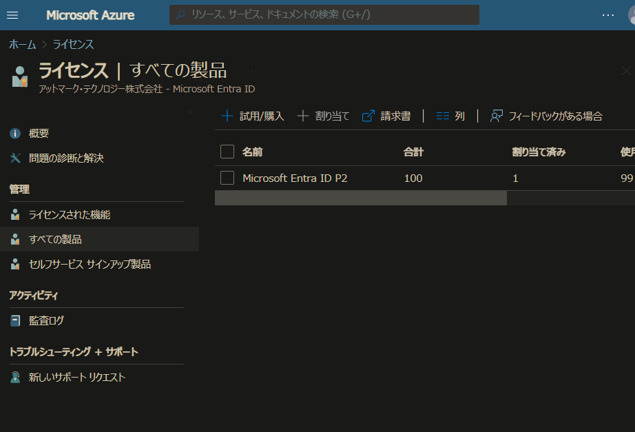This screenshot has width=635, height=432.
Task: Click the columns icon beside 列
Action: coord(443,116)
